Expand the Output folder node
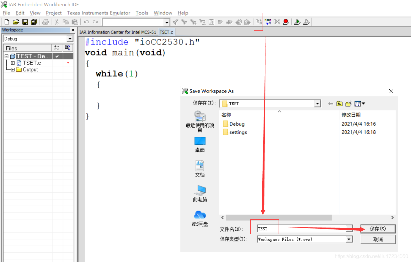 [x=13, y=70]
